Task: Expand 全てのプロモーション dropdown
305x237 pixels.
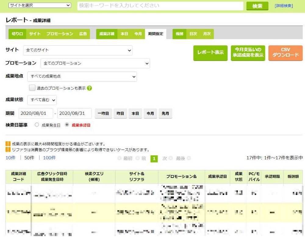Action: [95, 63]
